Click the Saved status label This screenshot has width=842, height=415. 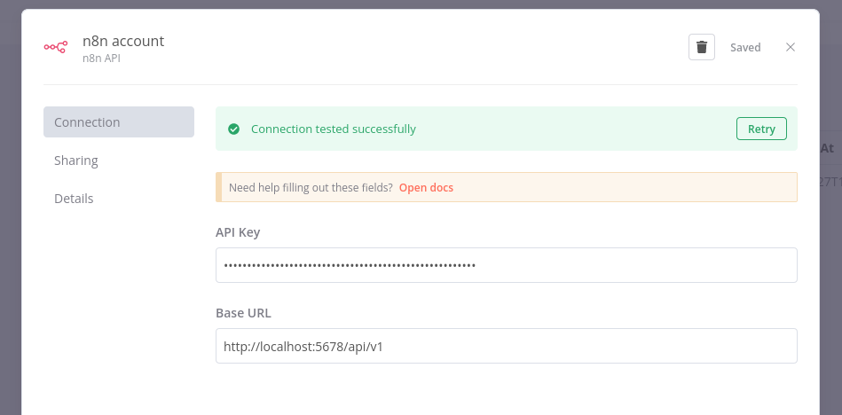click(x=745, y=48)
